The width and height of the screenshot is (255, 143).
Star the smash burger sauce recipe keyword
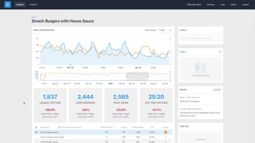[x=36, y=137]
